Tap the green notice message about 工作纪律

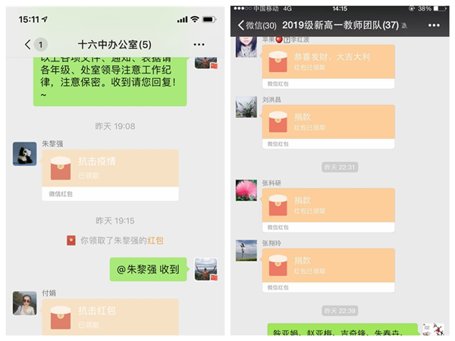110,81
